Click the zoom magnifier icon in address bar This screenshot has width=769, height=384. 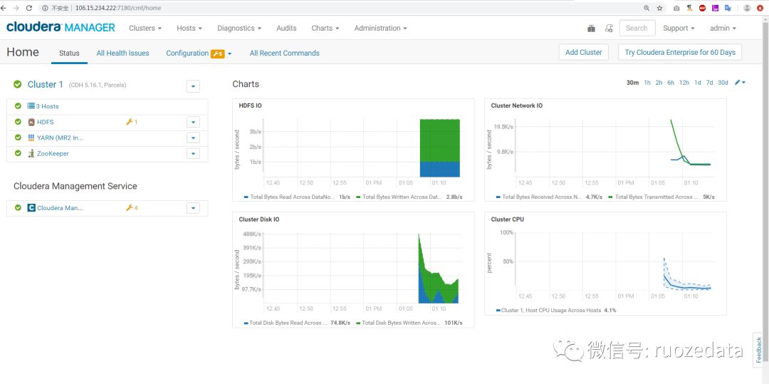(647, 8)
